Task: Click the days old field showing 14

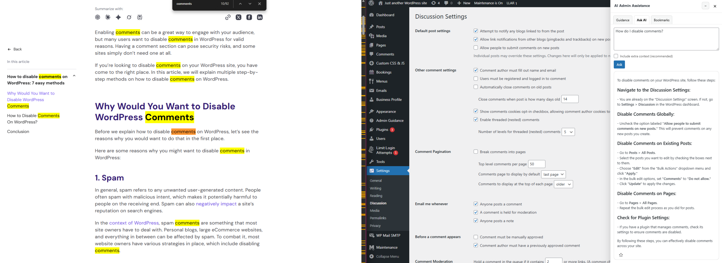Action: 570,99
